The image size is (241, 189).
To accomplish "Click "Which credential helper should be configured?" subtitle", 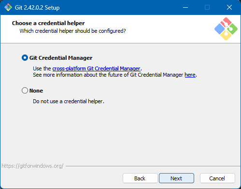I will pyautogui.click(x=72, y=31).
